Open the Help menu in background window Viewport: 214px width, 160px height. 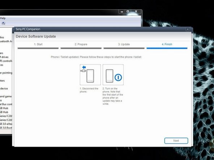(x=3, y=18)
